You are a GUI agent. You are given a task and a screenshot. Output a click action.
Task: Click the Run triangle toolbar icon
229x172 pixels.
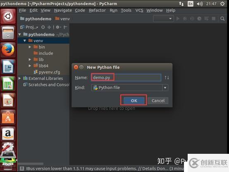click(x=178, y=19)
